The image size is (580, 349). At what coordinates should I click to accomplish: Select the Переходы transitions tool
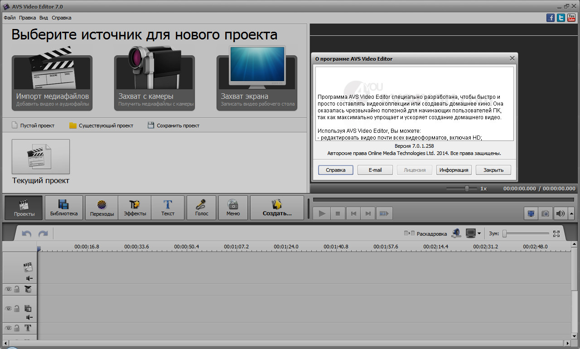pyautogui.click(x=101, y=208)
